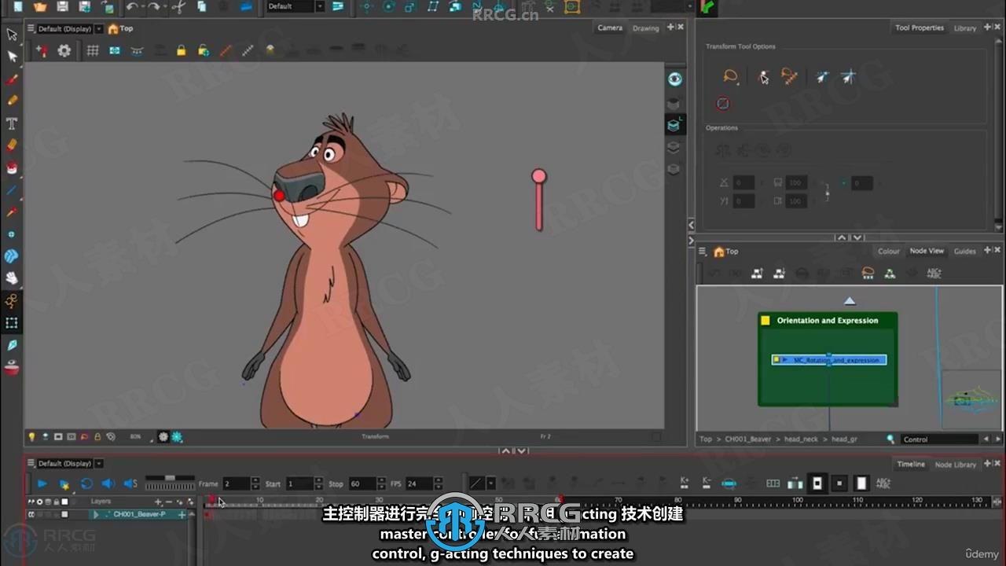The width and height of the screenshot is (1006, 566).
Task: Save the scene using the floppy disk icon
Action: 62,6
